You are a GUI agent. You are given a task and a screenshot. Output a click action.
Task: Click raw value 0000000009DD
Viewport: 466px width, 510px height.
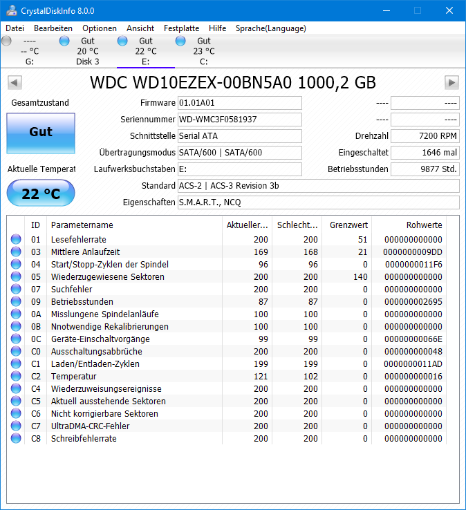coord(413,252)
